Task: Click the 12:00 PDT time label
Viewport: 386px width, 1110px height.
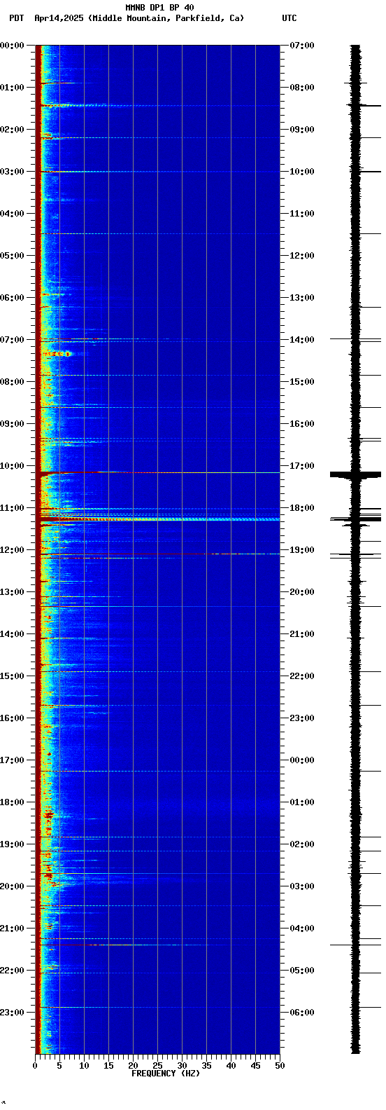Action: tap(13, 550)
